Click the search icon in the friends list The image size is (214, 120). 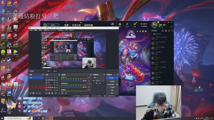pyautogui.click(x=172, y=31)
